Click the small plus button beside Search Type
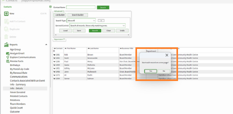 [101, 21]
